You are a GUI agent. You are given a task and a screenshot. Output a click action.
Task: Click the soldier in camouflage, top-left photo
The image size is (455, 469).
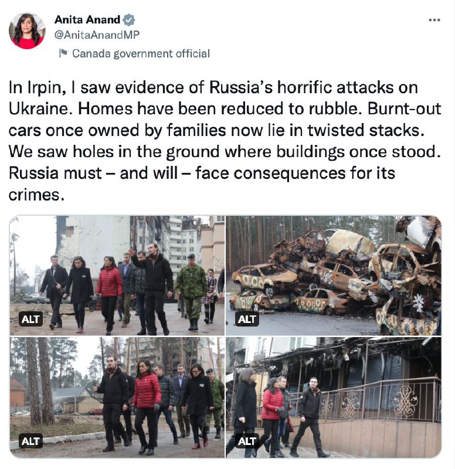pos(192,291)
